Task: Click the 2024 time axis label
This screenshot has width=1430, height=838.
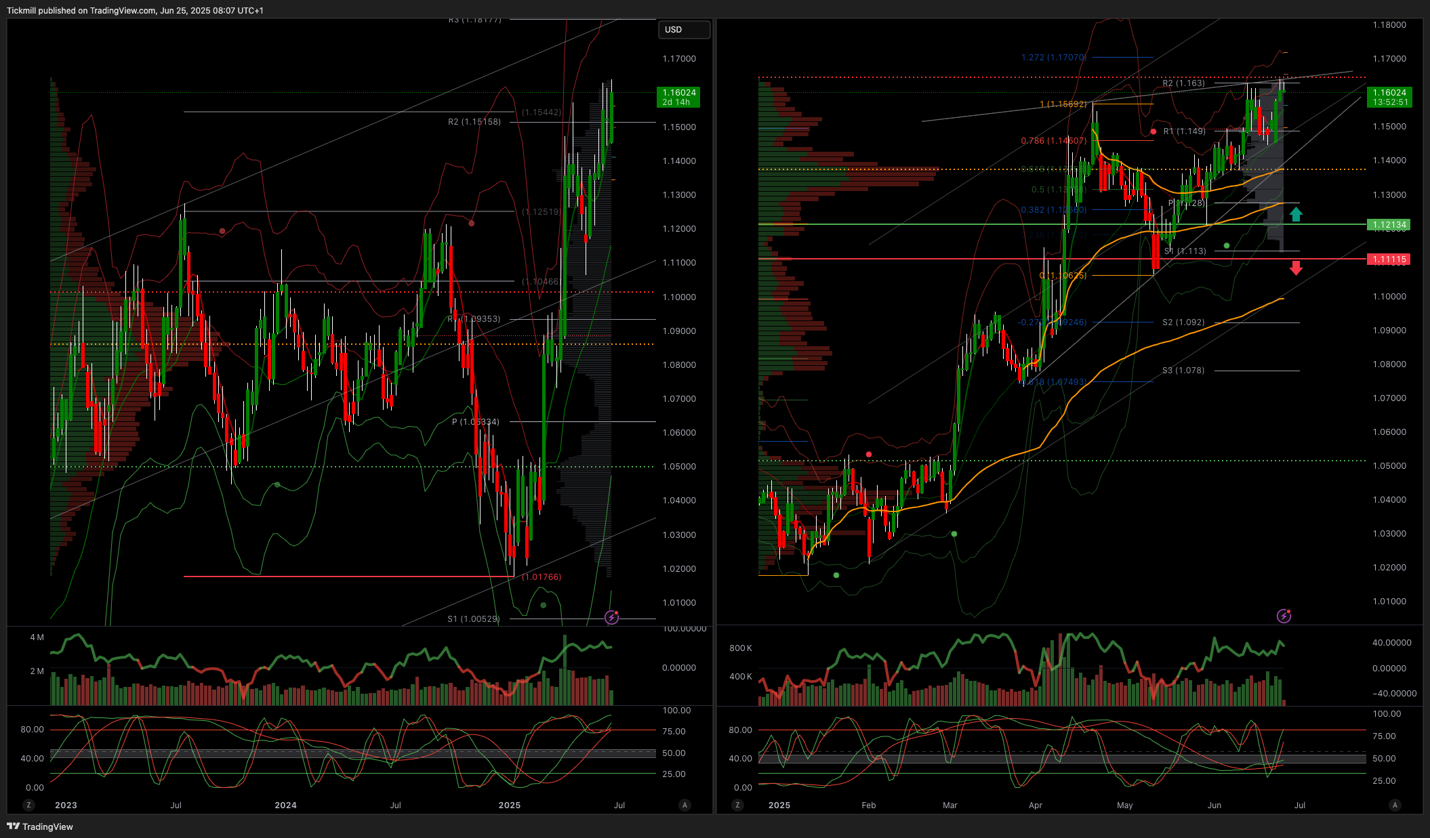Action: click(x=285, y=805)
